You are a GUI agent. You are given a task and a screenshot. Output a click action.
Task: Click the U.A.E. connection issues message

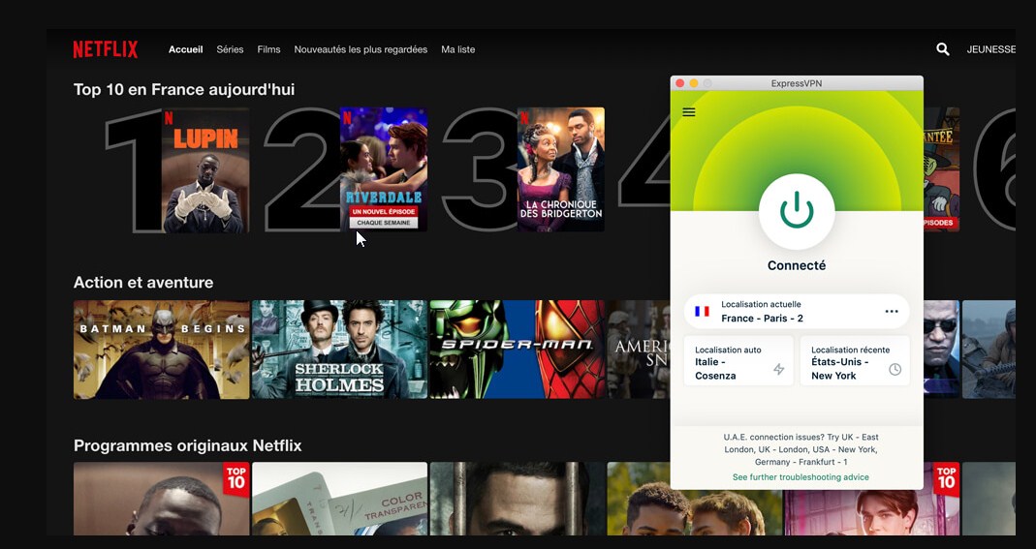pos(801,449)
